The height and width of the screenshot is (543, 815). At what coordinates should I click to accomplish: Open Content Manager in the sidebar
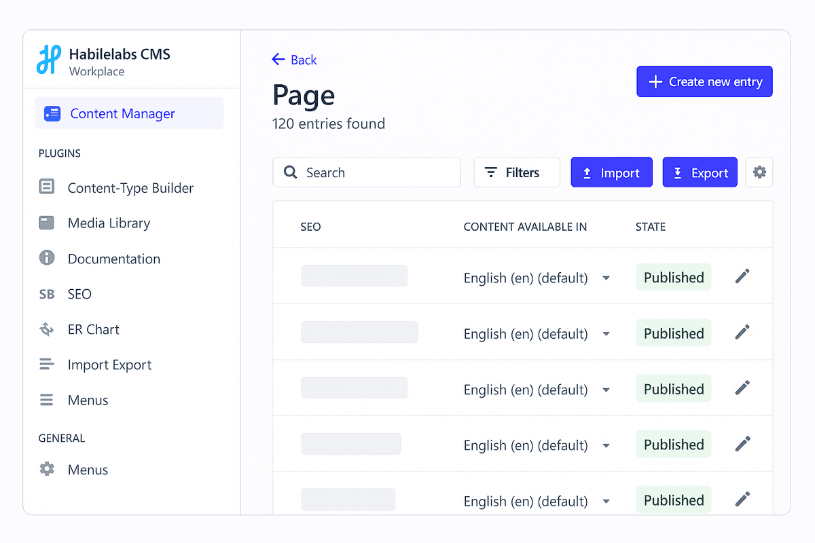(x=130, y=113)
